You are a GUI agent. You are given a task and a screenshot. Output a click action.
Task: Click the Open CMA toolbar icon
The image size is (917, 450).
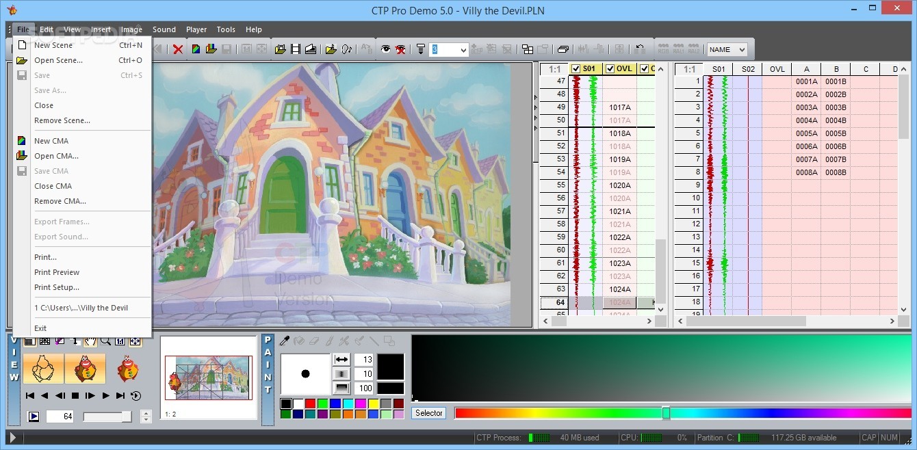coord(211,49)
